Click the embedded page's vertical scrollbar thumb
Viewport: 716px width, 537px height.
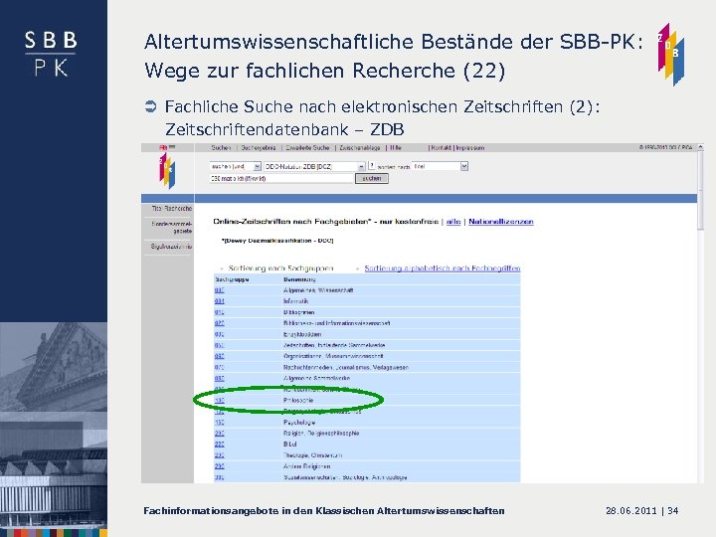(701, 192)
